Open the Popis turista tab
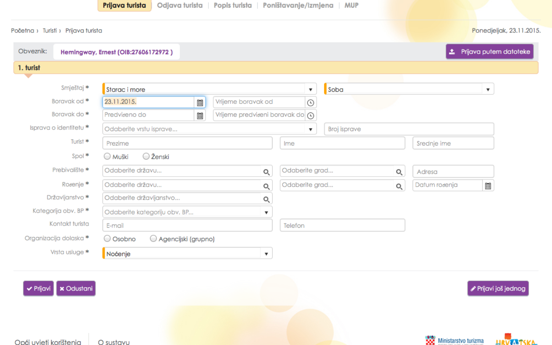 click(233, 6)
